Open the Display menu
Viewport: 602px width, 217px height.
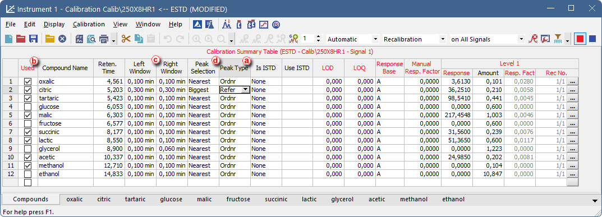point(54,24)
